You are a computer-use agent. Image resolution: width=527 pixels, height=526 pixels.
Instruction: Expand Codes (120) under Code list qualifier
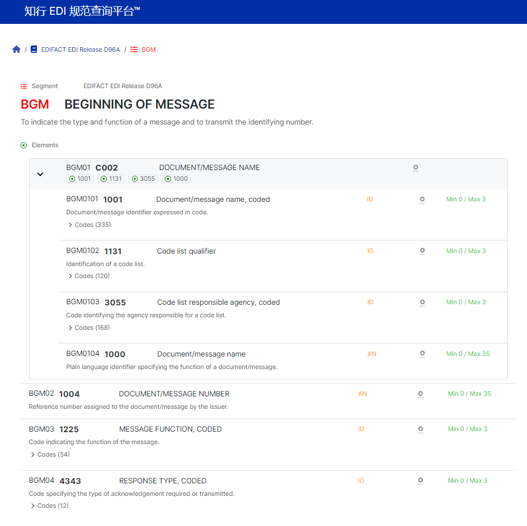point(89,276)
